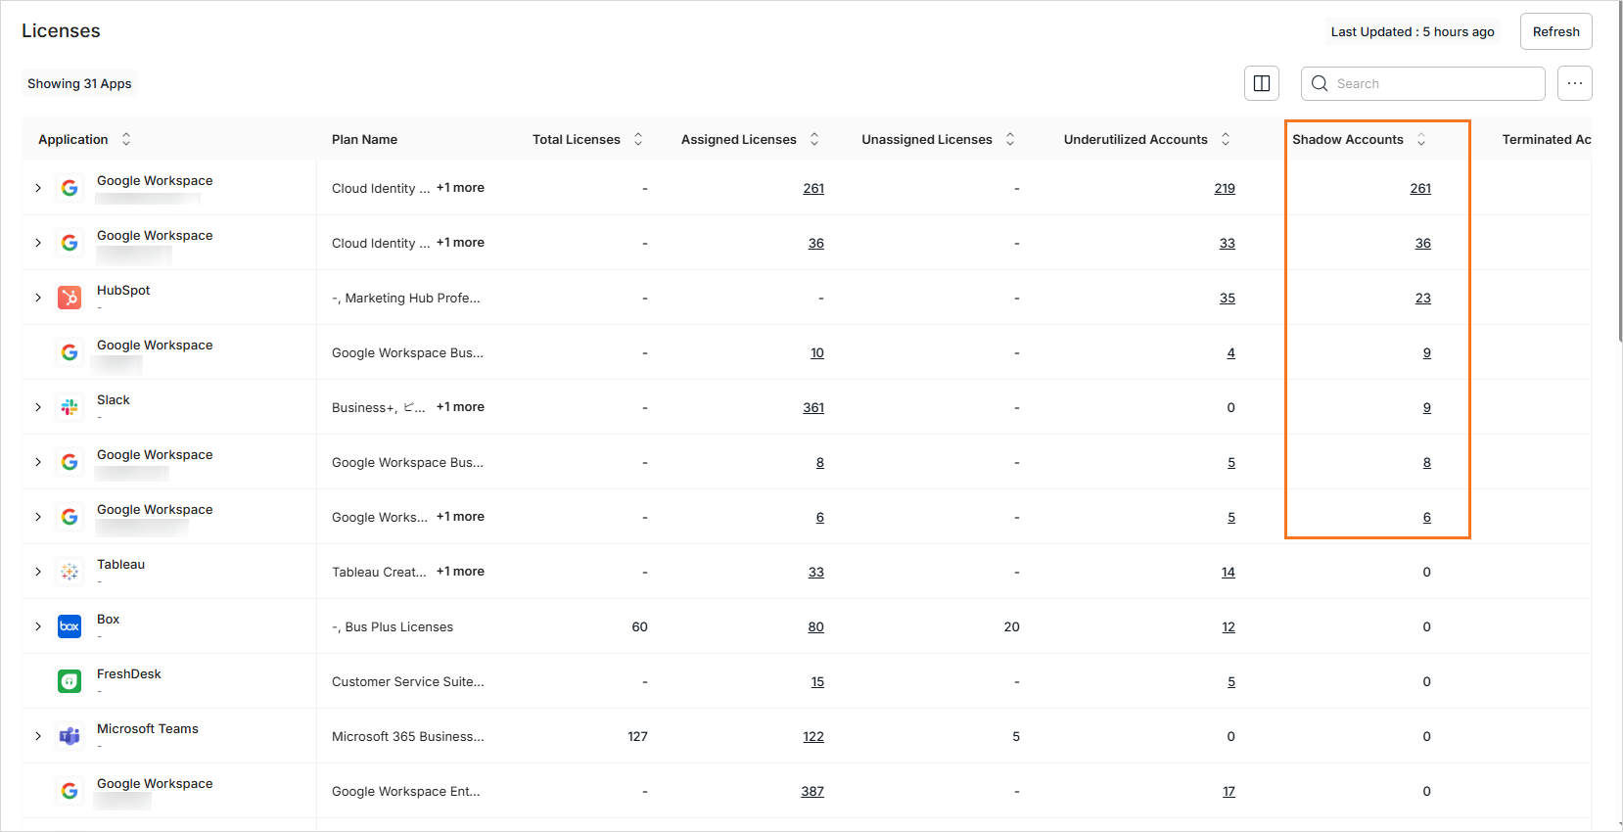This screenshot has width=1623, height=832.
Task: Expand the Tableau row
Action: [38, 572]
